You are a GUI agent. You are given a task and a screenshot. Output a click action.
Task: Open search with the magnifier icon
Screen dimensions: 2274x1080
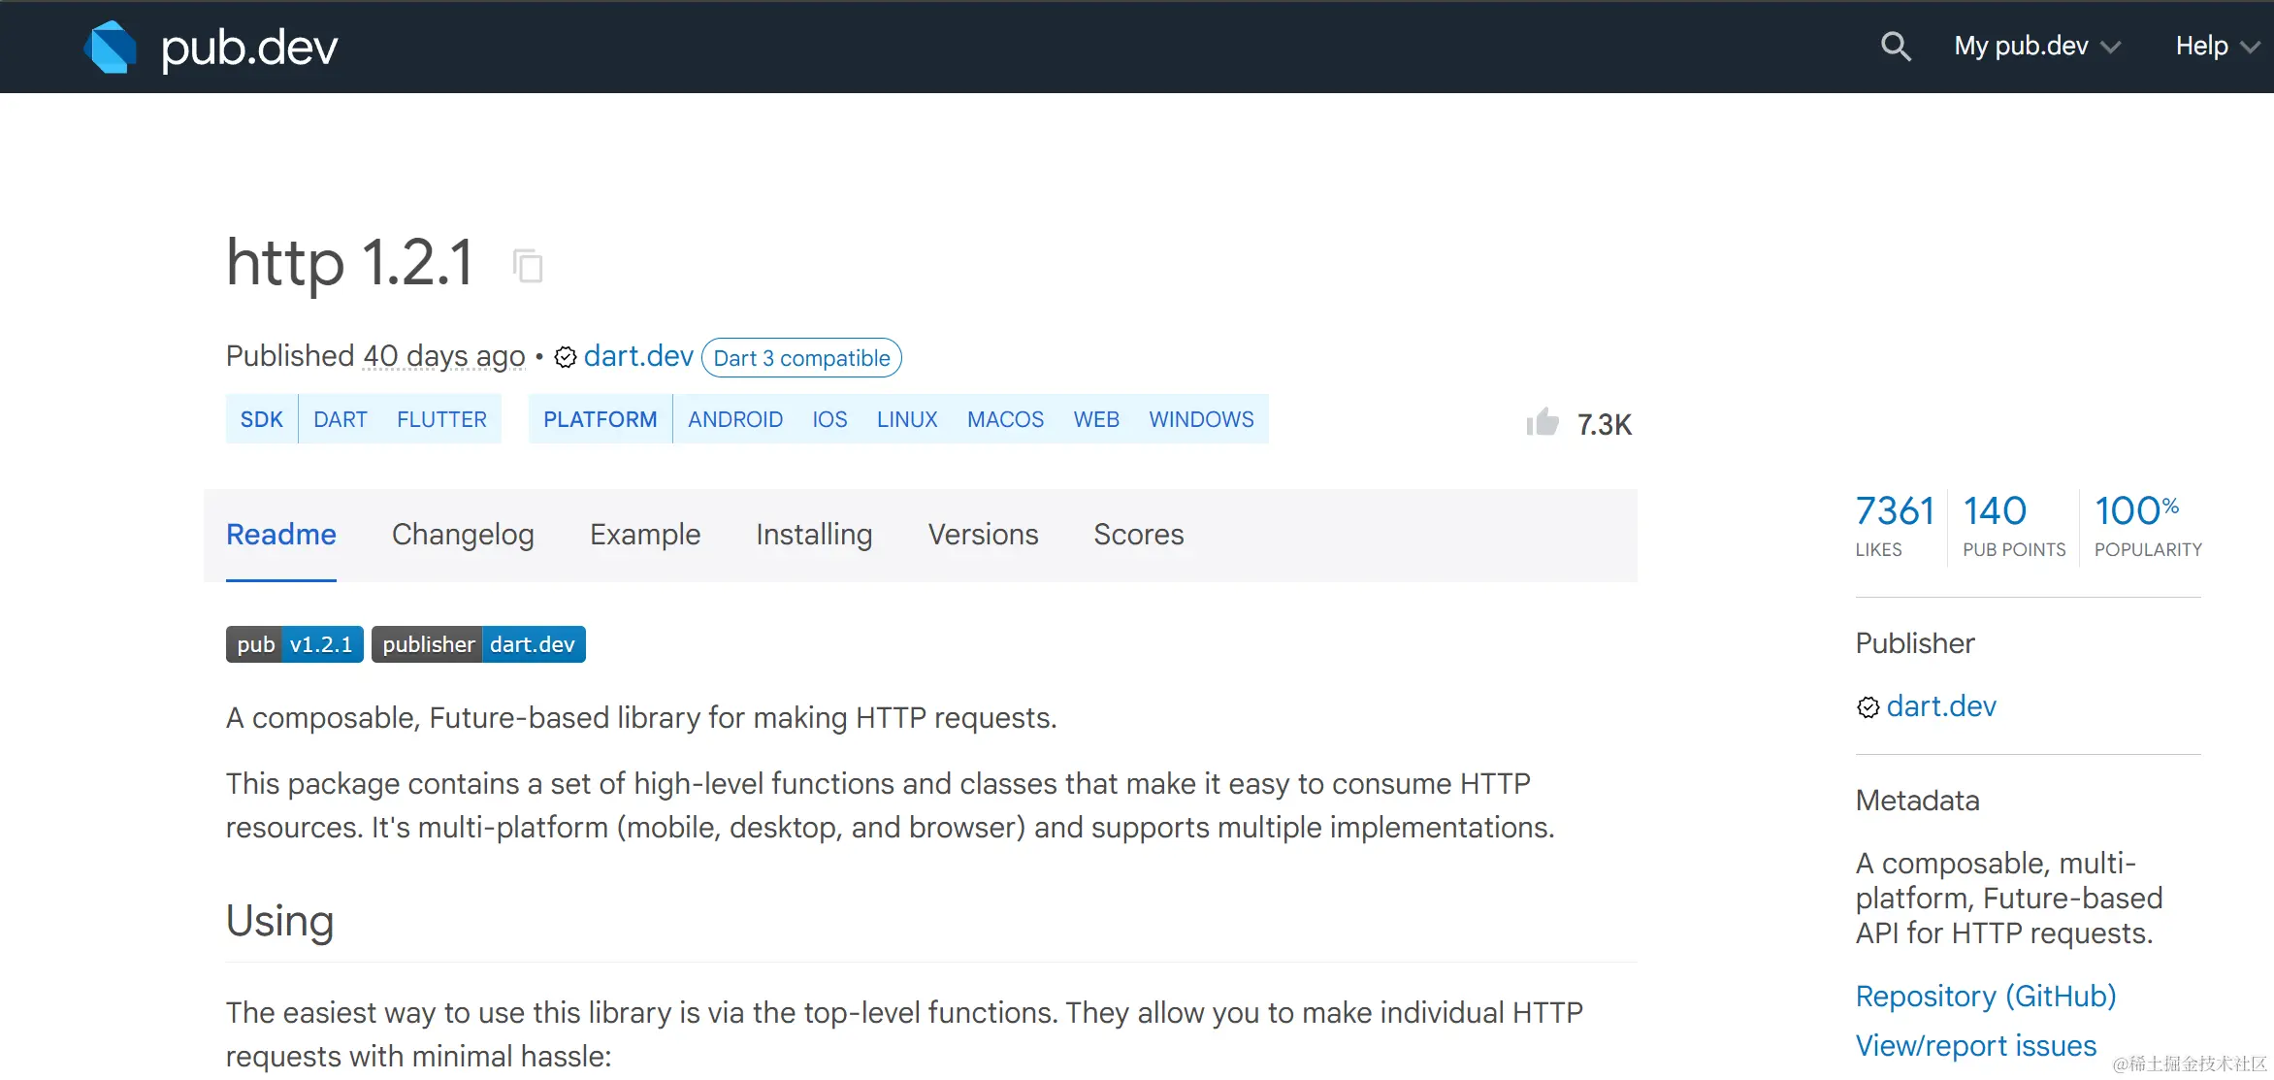pos(1895,47)
